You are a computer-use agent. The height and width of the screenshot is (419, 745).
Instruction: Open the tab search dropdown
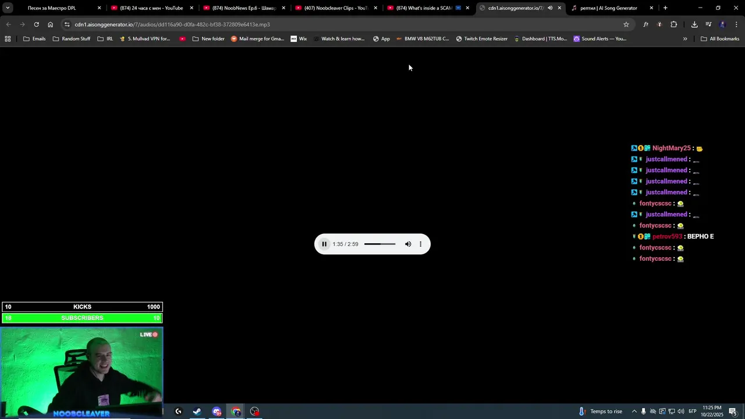pyautogui.click(x=8, y=8)
